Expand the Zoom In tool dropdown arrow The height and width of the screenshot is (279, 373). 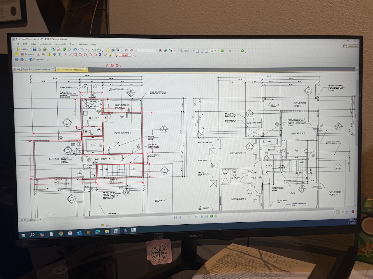click(193, 51)
